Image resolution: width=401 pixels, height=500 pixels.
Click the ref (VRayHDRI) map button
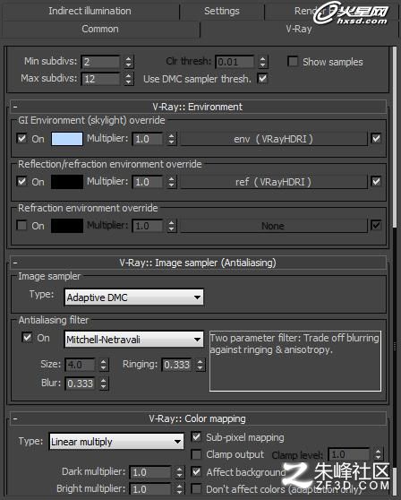[274, 182]
